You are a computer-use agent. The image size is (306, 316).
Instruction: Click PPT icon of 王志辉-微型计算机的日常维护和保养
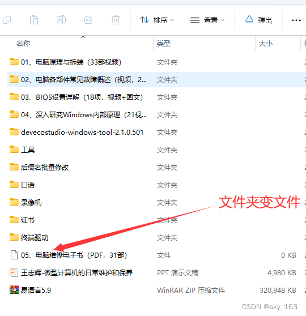(14, 272)
